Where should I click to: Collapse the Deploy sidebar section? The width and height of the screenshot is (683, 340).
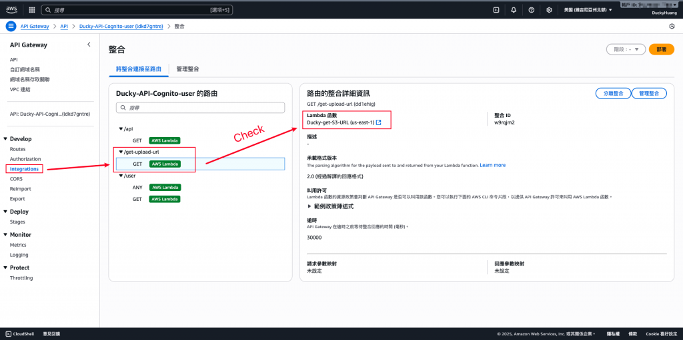(5, 212)
